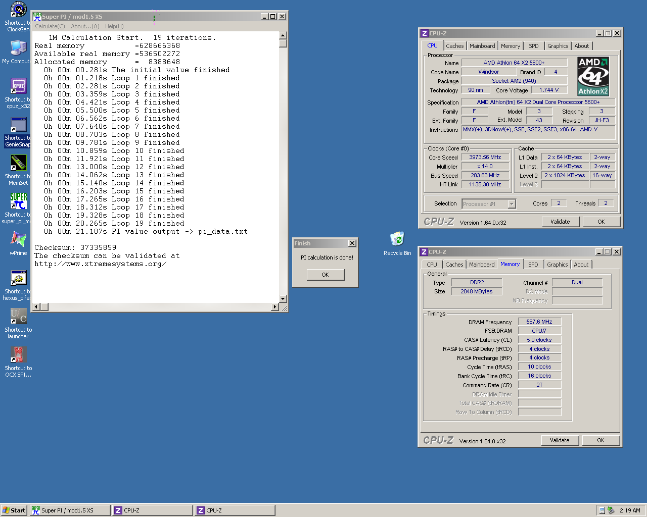Click the second system tray icon
This screenshot has width=647, height=517.
click(611, 510)
